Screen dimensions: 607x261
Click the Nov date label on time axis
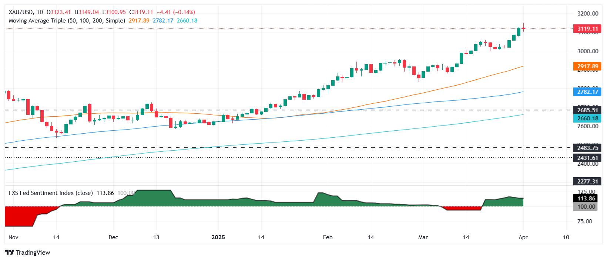click(13, 237)
